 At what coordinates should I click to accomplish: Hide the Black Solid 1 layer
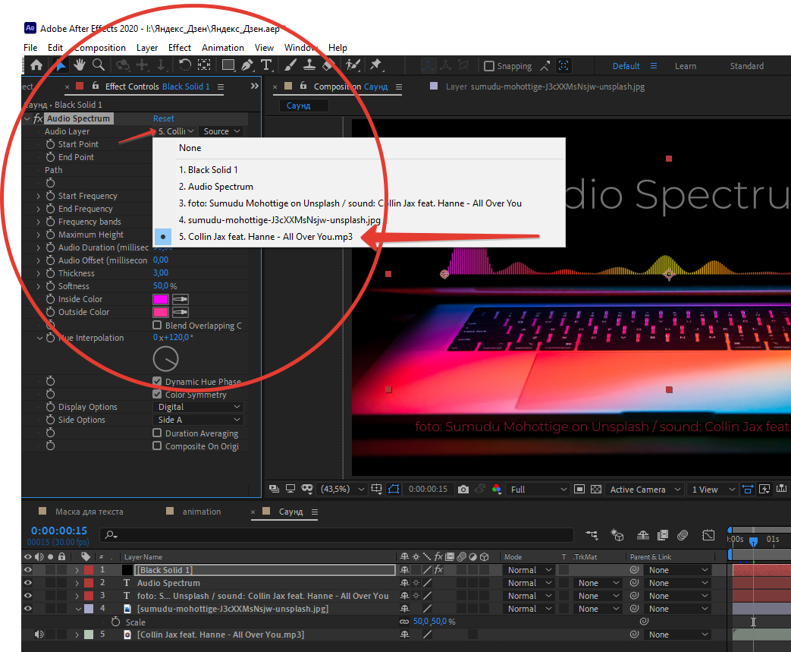[28, 570]
